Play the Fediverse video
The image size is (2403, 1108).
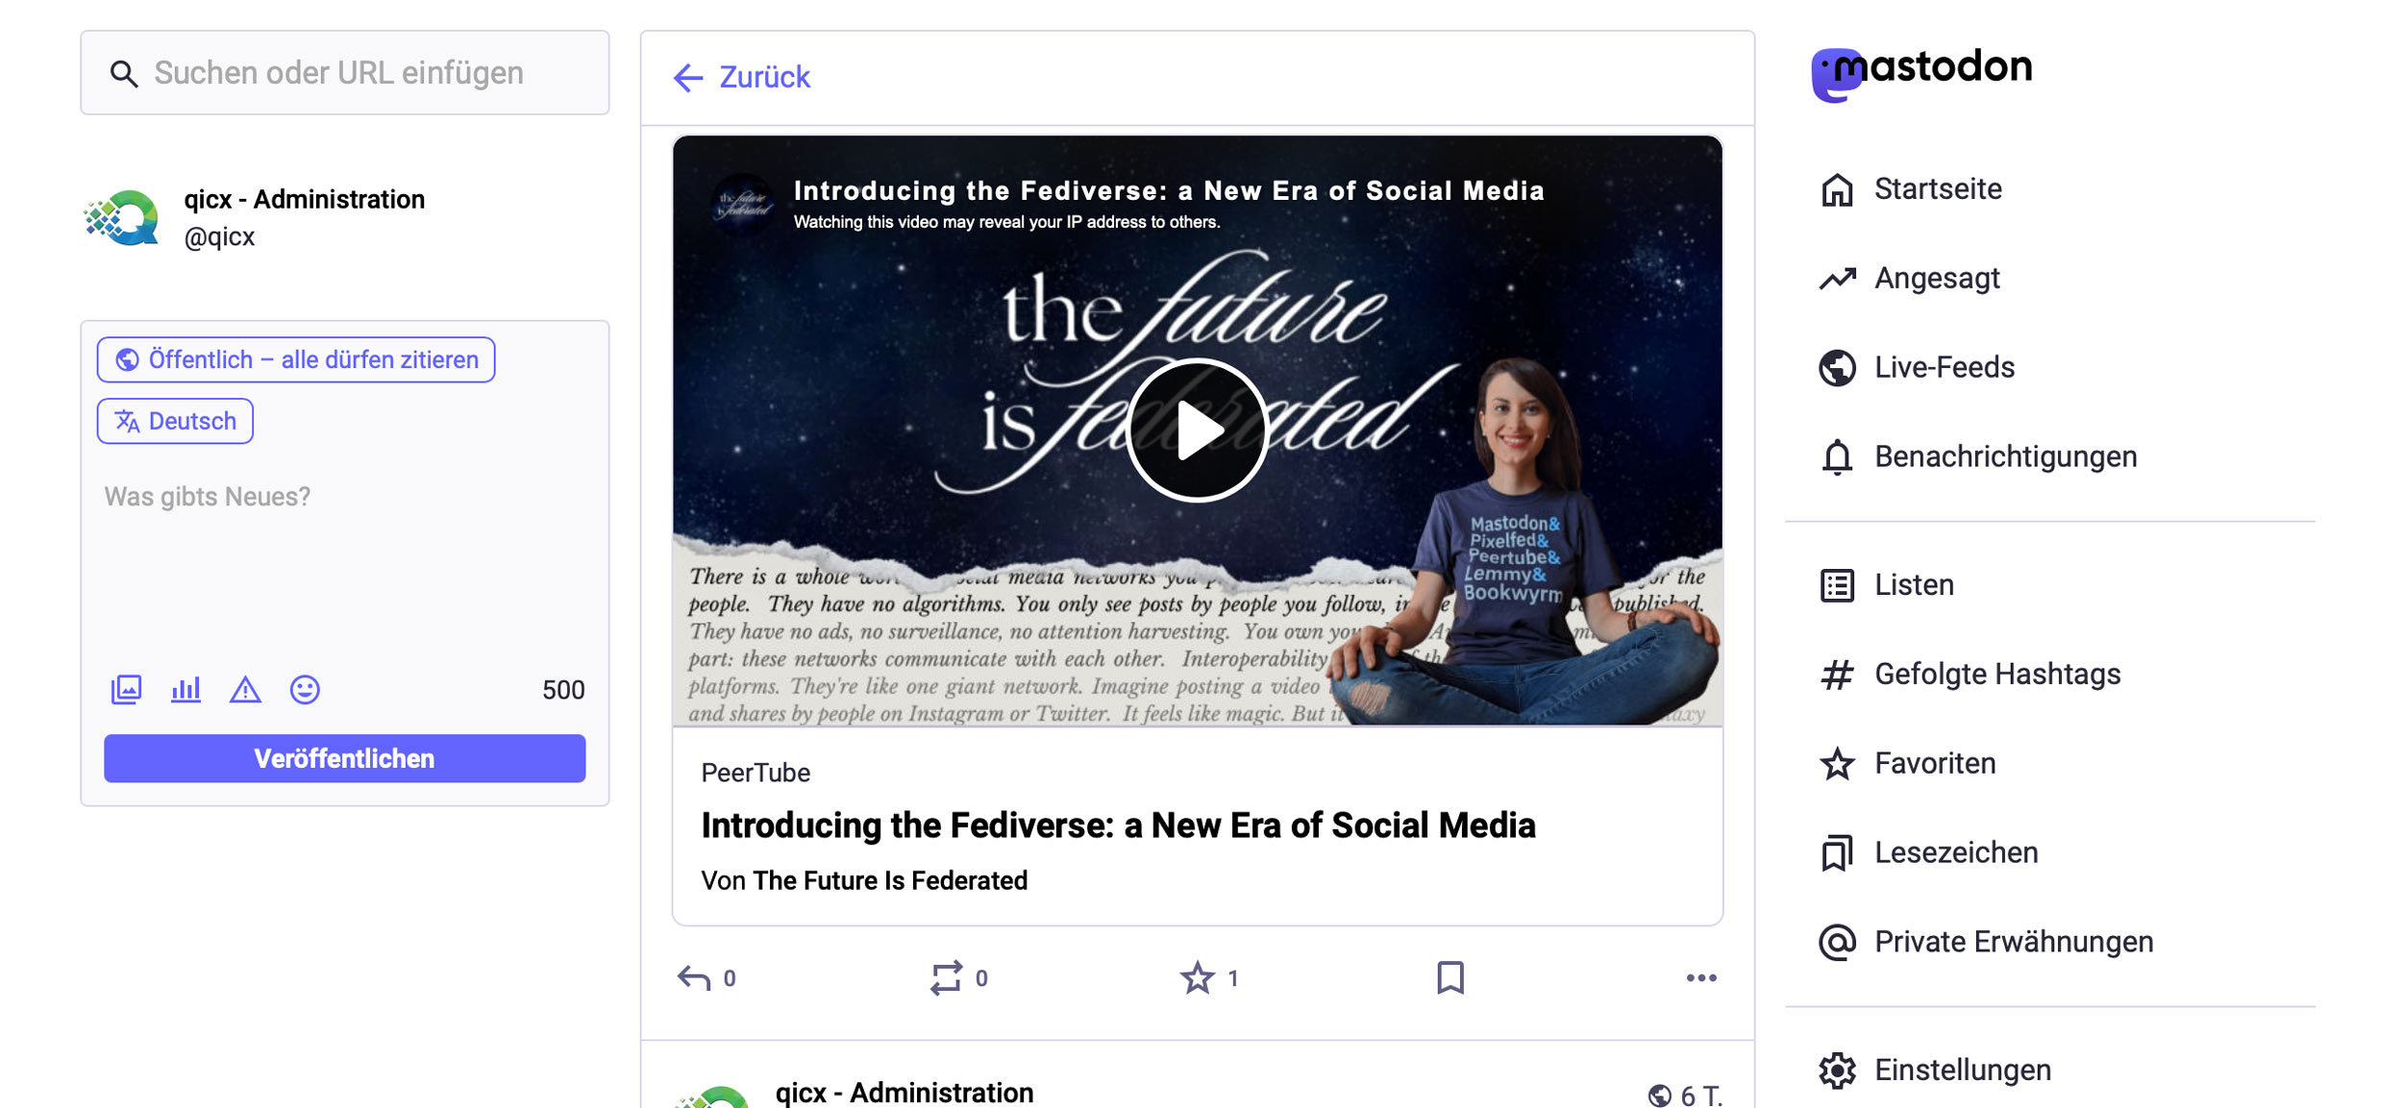tap(1197, 430)
